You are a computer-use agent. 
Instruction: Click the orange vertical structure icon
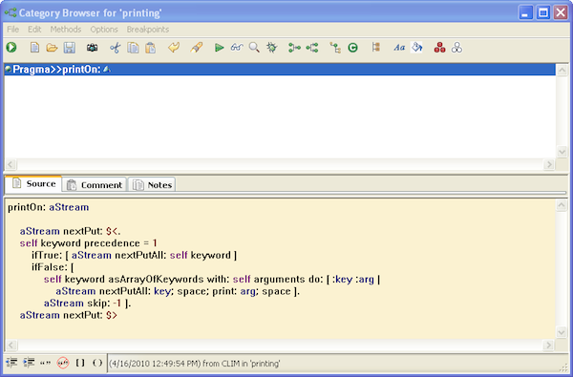click(376, 47)
